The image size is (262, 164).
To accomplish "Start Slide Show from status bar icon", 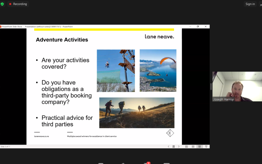I will pos(206,147).
